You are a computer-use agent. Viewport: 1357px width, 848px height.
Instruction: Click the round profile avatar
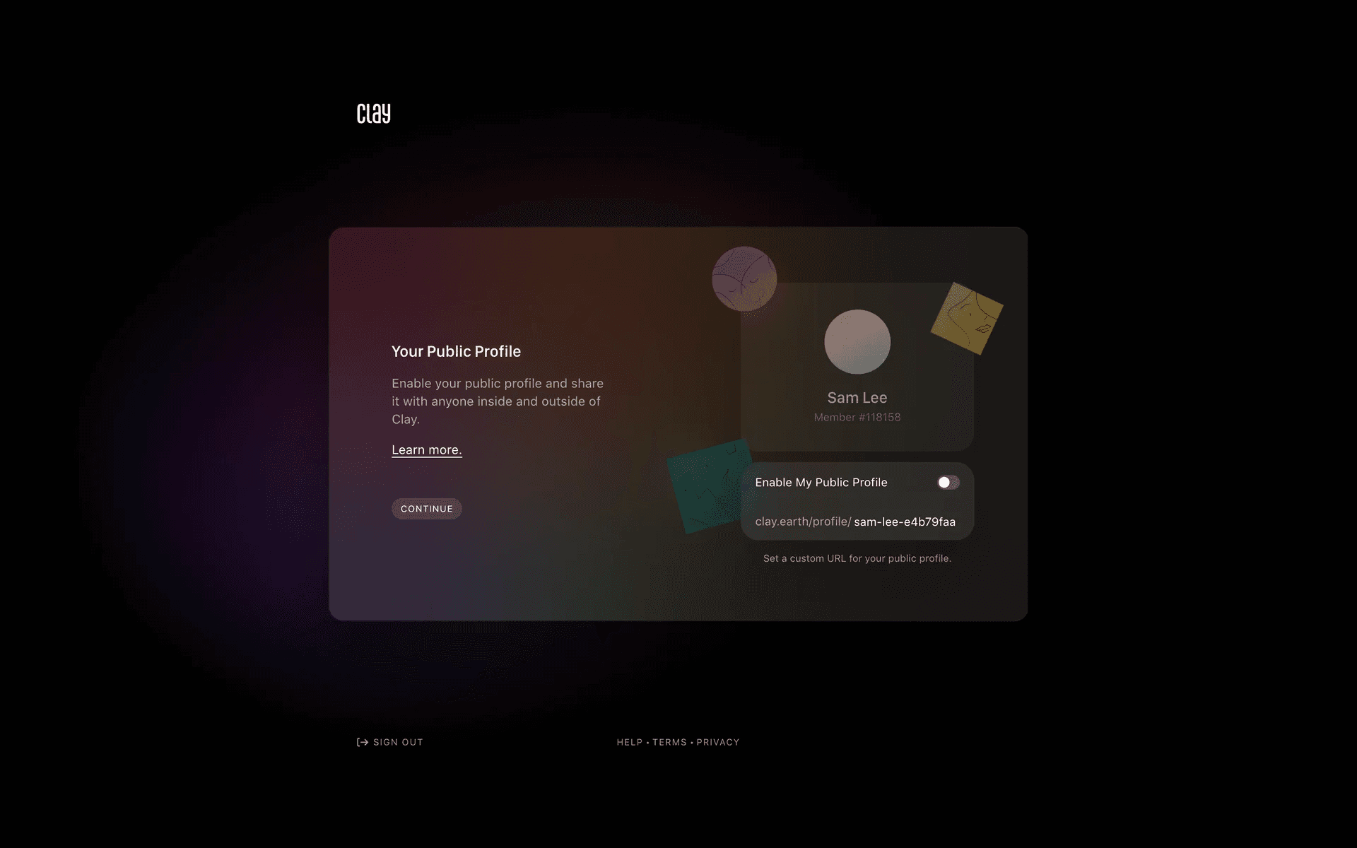[x=857, y=342]
